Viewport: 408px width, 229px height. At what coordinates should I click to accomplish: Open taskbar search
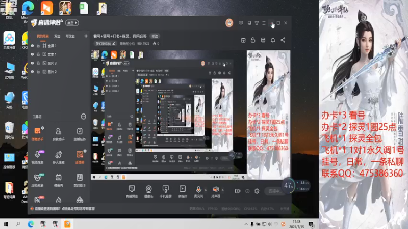(18, 224)
